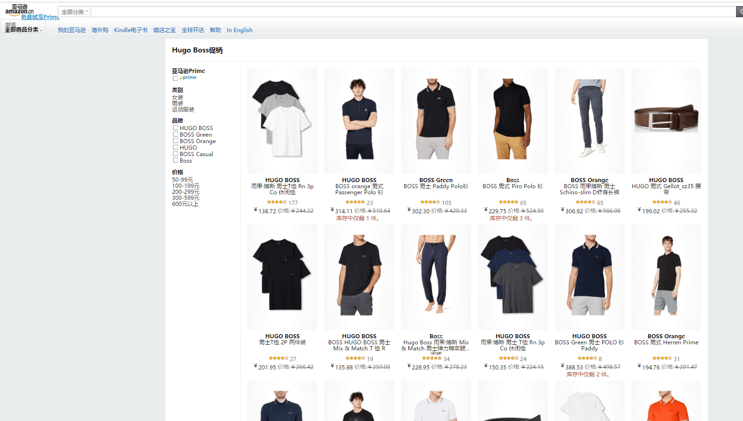743x421 pixels.
Task: Click star rating of Passenger Polo 衫
Action: click(355, 202)
